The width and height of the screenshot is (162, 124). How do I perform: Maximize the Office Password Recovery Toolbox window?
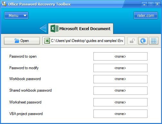coord(151,4)
